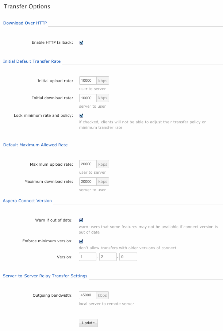223x331 pixels.
Task: Focus the Outgoing bandwidth input field
Action: (88, 295)
